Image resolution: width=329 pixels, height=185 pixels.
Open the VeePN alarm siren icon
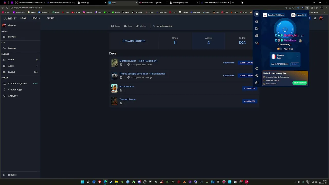(x=257, y=21)
